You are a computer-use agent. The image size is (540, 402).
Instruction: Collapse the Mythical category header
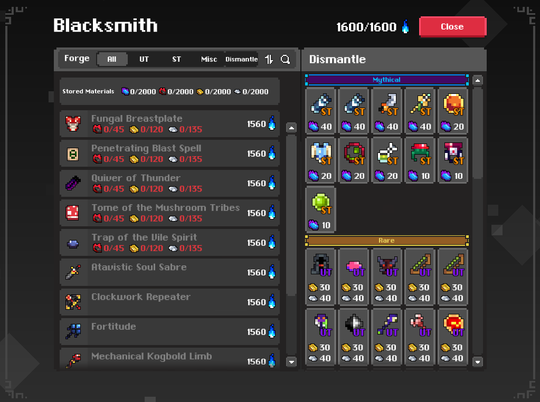coord(387,80)
